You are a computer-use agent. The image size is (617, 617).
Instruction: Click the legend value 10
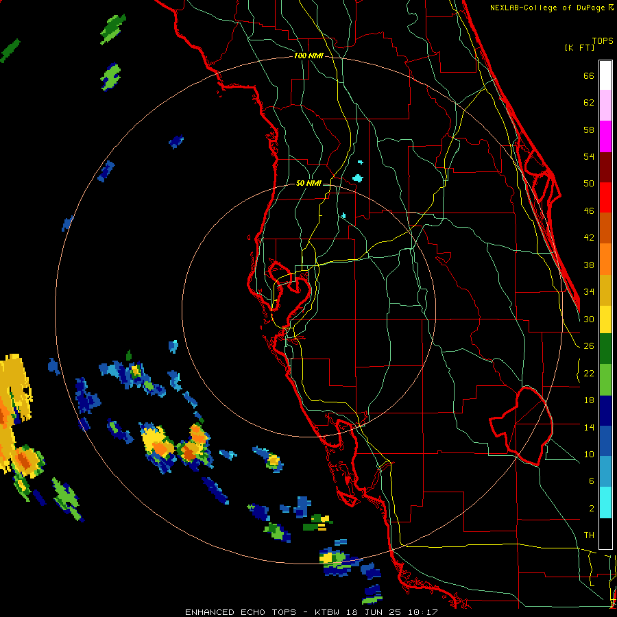589,454
